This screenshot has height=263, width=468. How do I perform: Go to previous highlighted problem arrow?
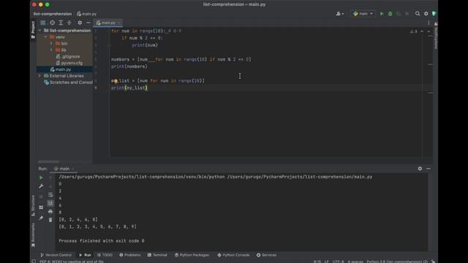point(422,31)
